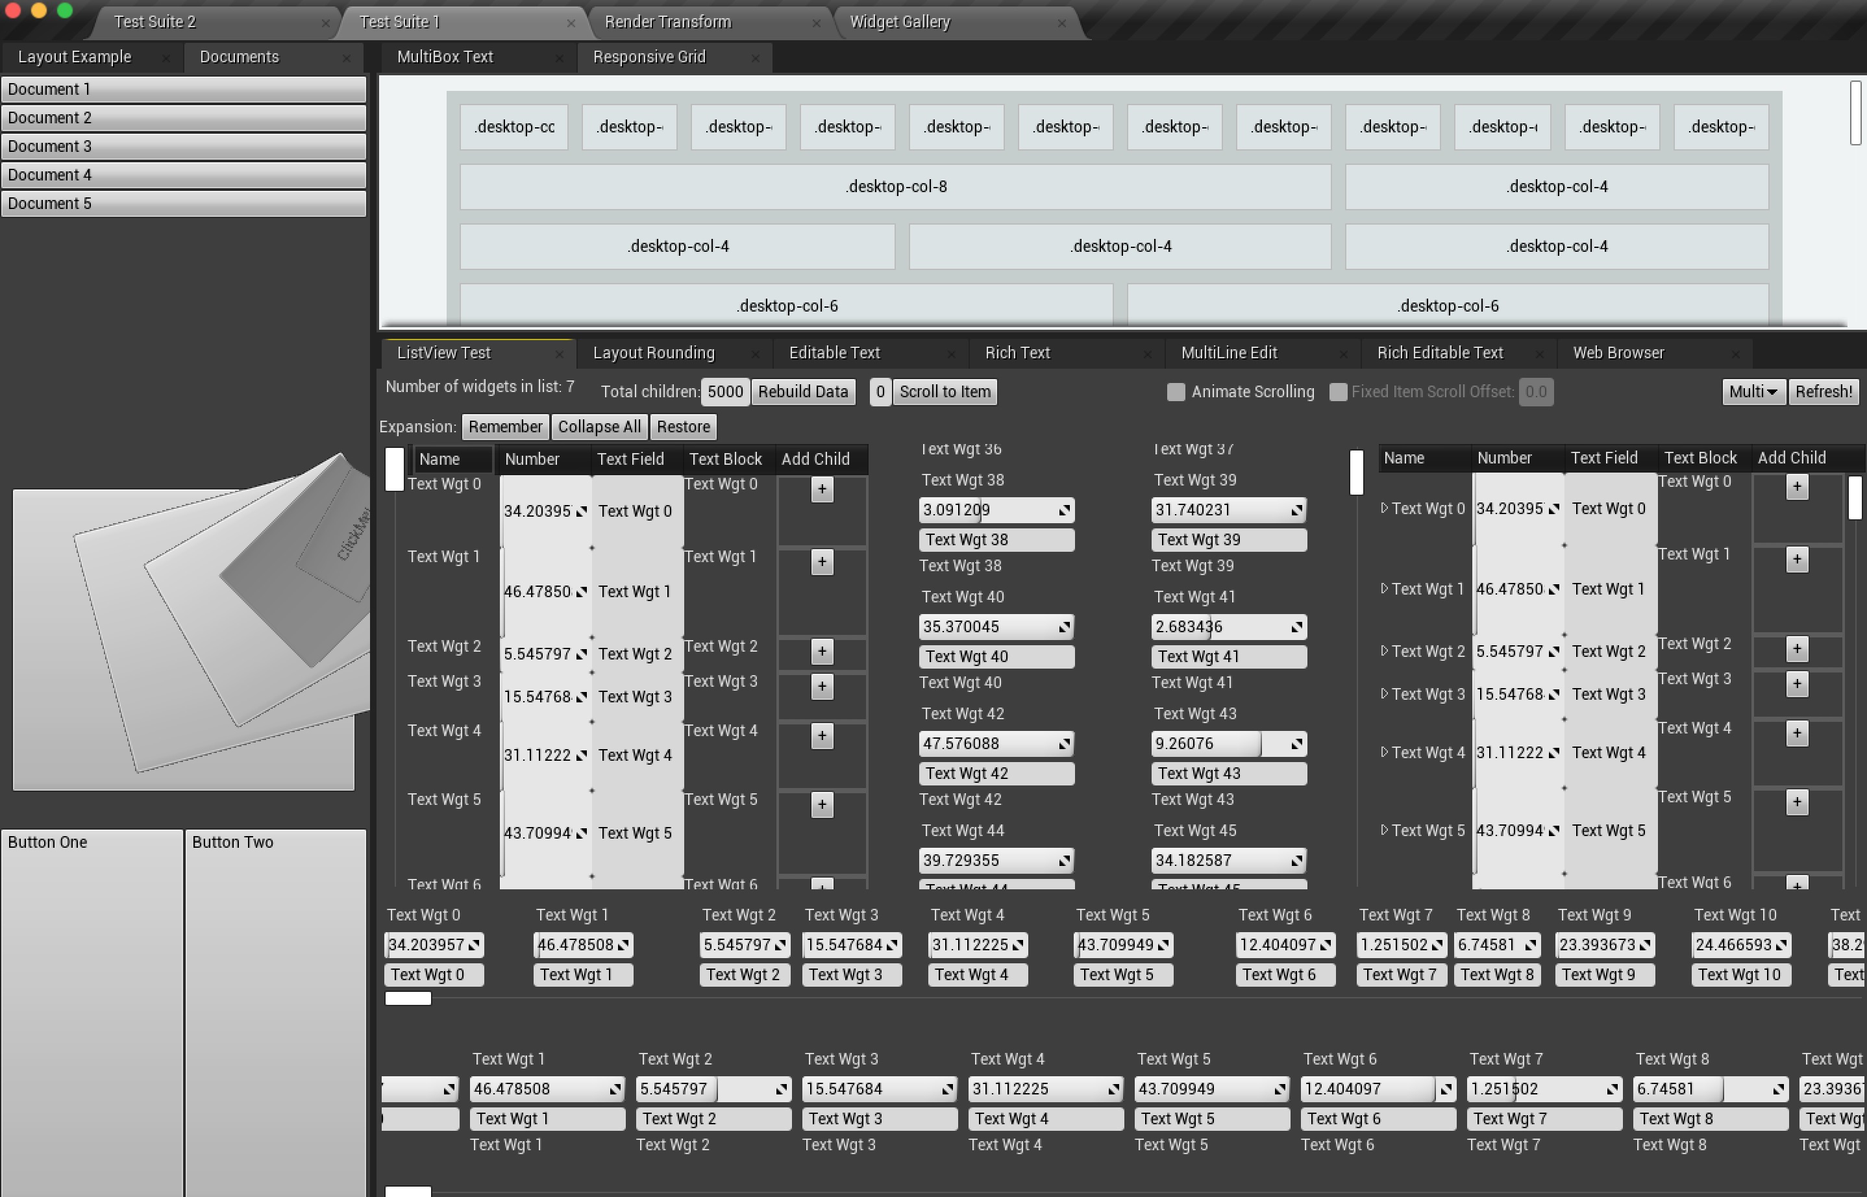Close the Test Suite 2 tab
1867x1197 pixels.
325,23
